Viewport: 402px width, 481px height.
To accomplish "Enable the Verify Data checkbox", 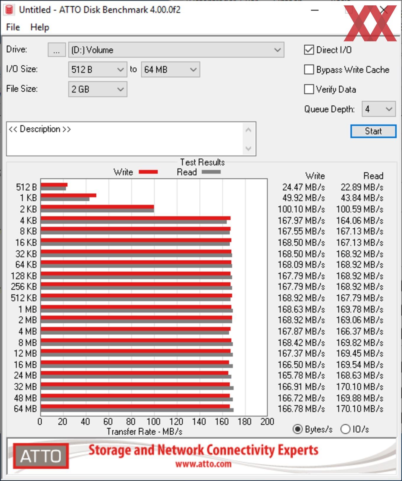I will (x=309, y=89).
